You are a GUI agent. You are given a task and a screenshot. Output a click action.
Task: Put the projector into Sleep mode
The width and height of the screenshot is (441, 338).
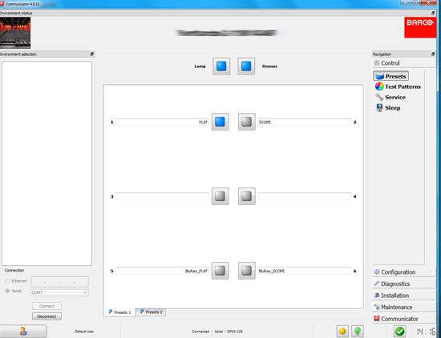388,108
